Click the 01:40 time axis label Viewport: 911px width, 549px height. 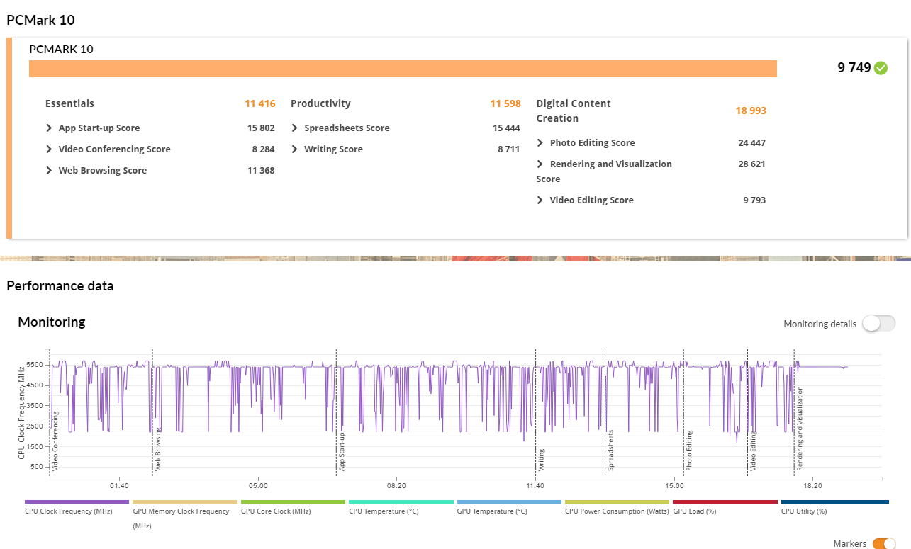pyautogui.click(x=119, y=486)
